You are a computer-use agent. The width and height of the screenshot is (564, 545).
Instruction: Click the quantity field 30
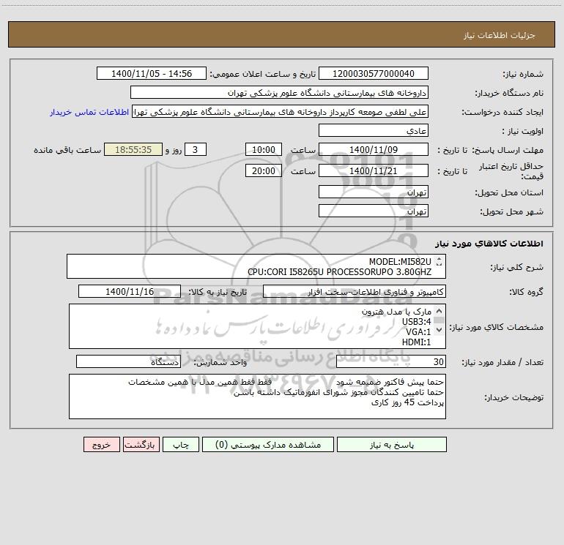coord(391,362)
